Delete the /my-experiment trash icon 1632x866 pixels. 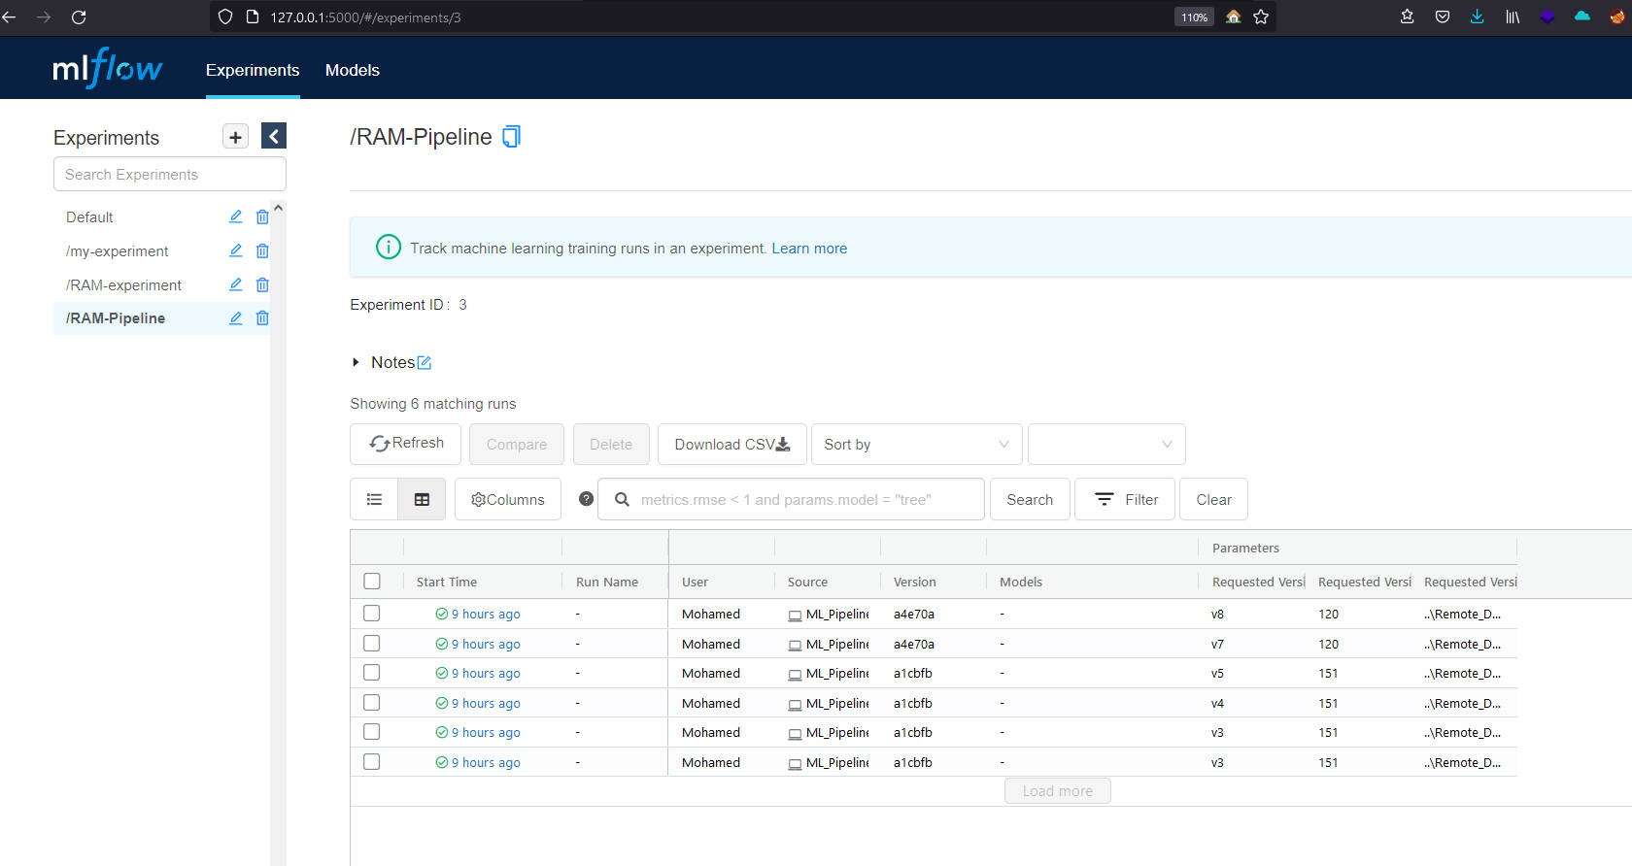click(262, 250)
